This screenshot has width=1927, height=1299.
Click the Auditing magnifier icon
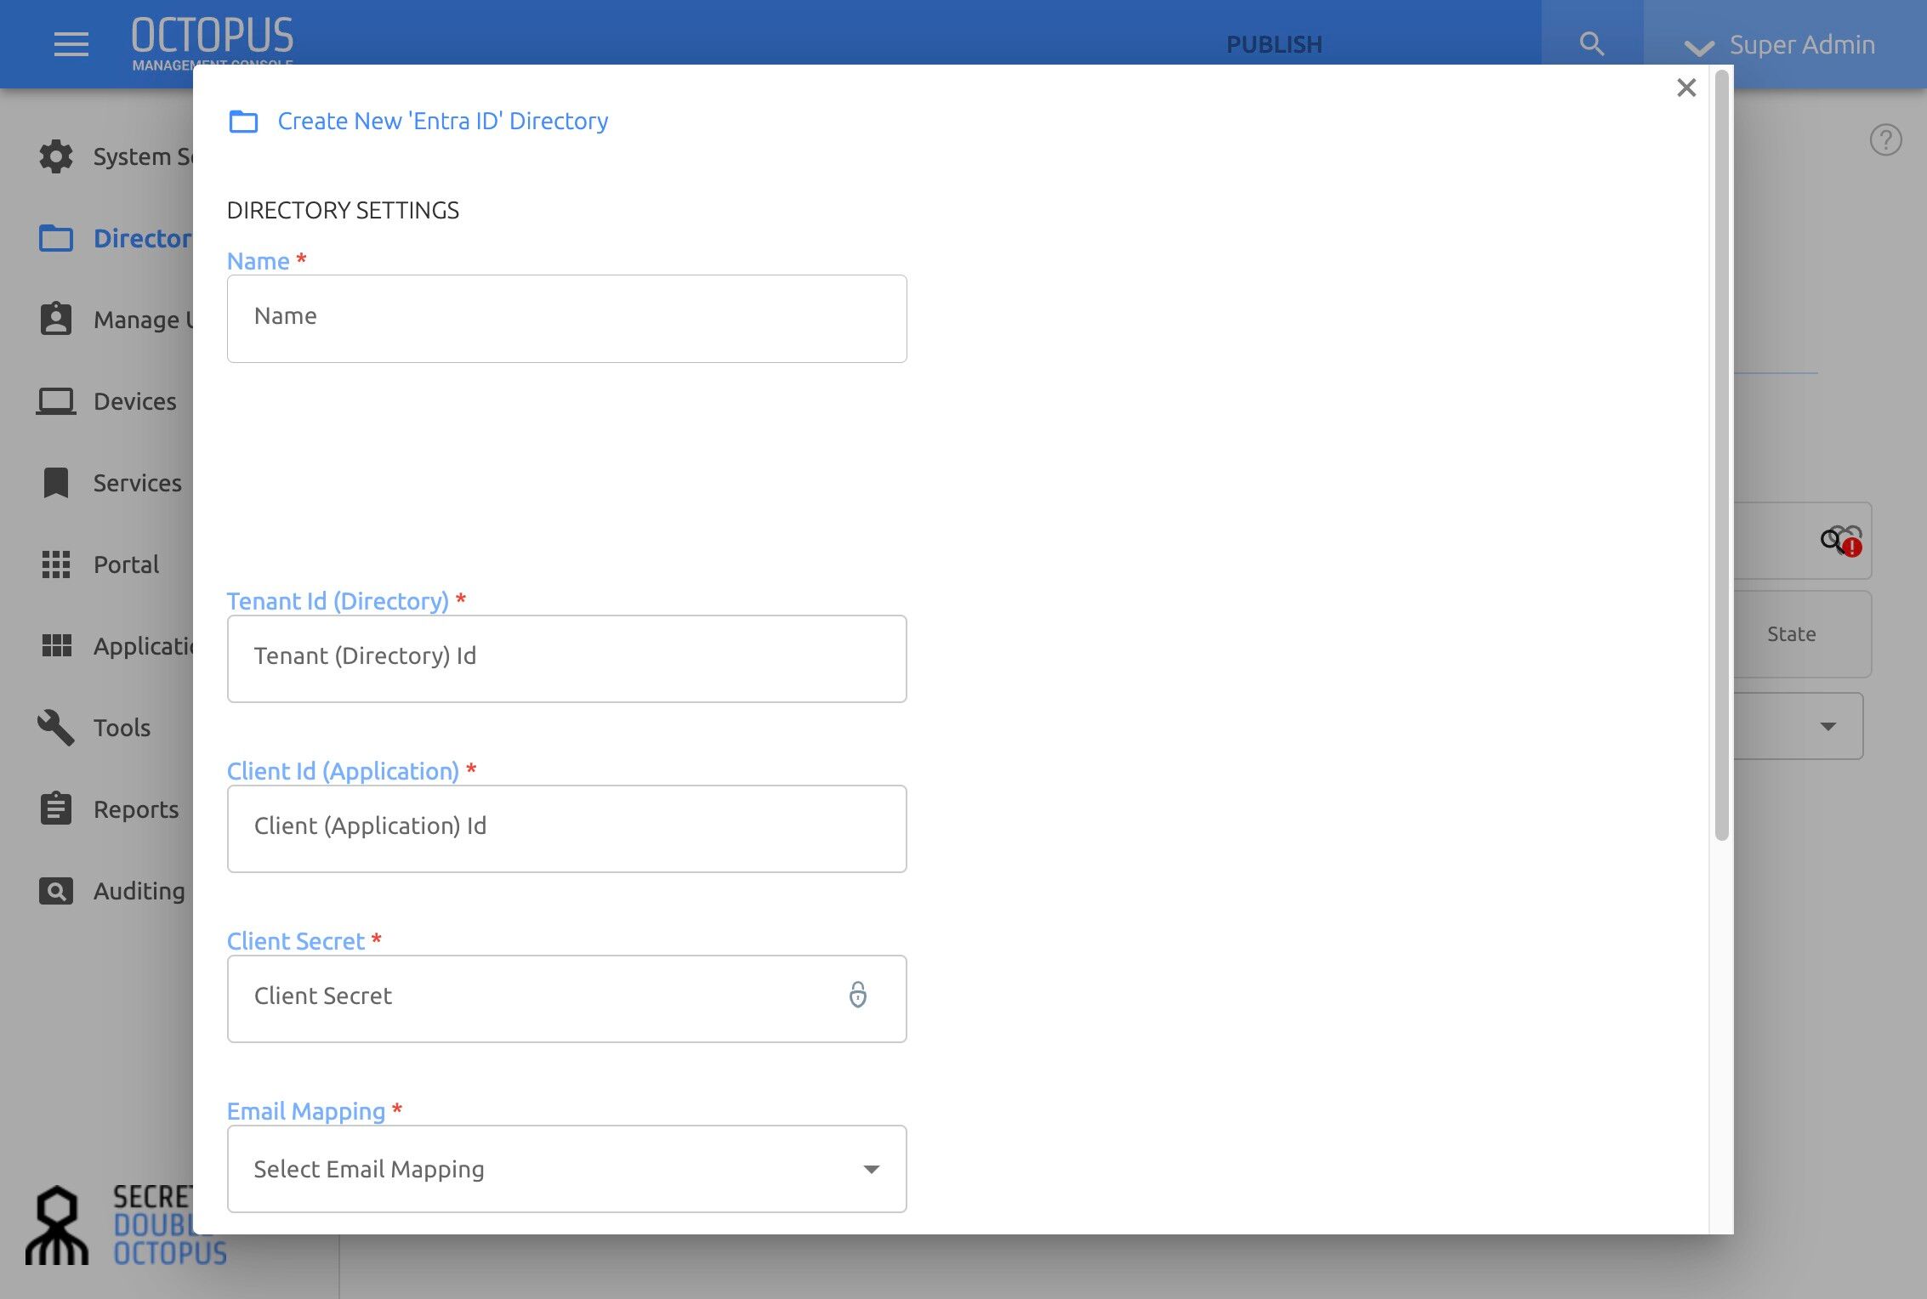coord(56,891)
